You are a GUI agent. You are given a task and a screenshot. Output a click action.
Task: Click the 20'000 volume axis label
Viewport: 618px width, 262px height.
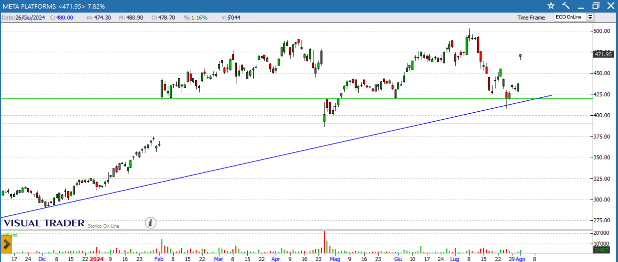tap(601, 233)
